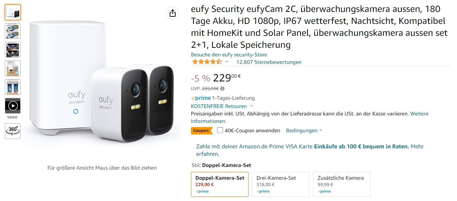
Task: Open the 12.807 Sternebewertungen link
Action: click(269, 62)
